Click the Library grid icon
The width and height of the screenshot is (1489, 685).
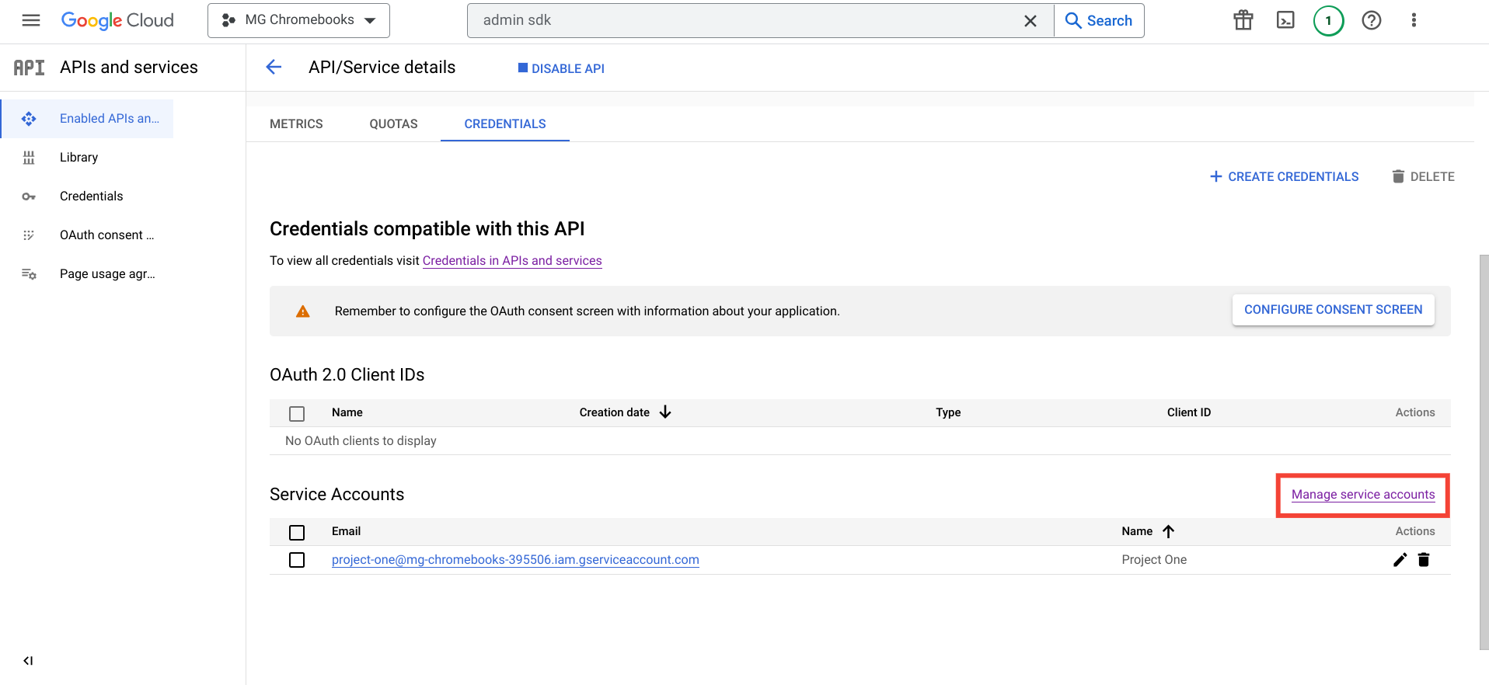click(29, 158)
